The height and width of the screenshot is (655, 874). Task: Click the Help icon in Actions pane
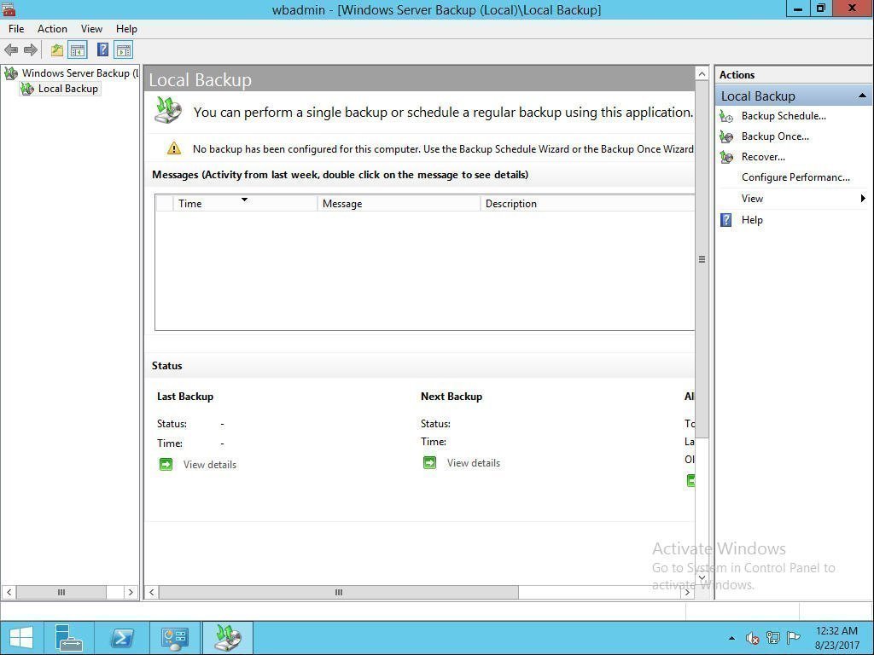[x=725, y=220]
